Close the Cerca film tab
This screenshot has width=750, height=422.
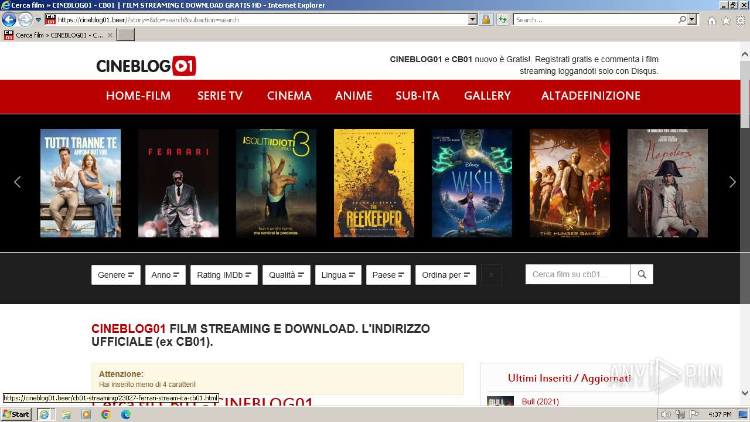(110, 35)
